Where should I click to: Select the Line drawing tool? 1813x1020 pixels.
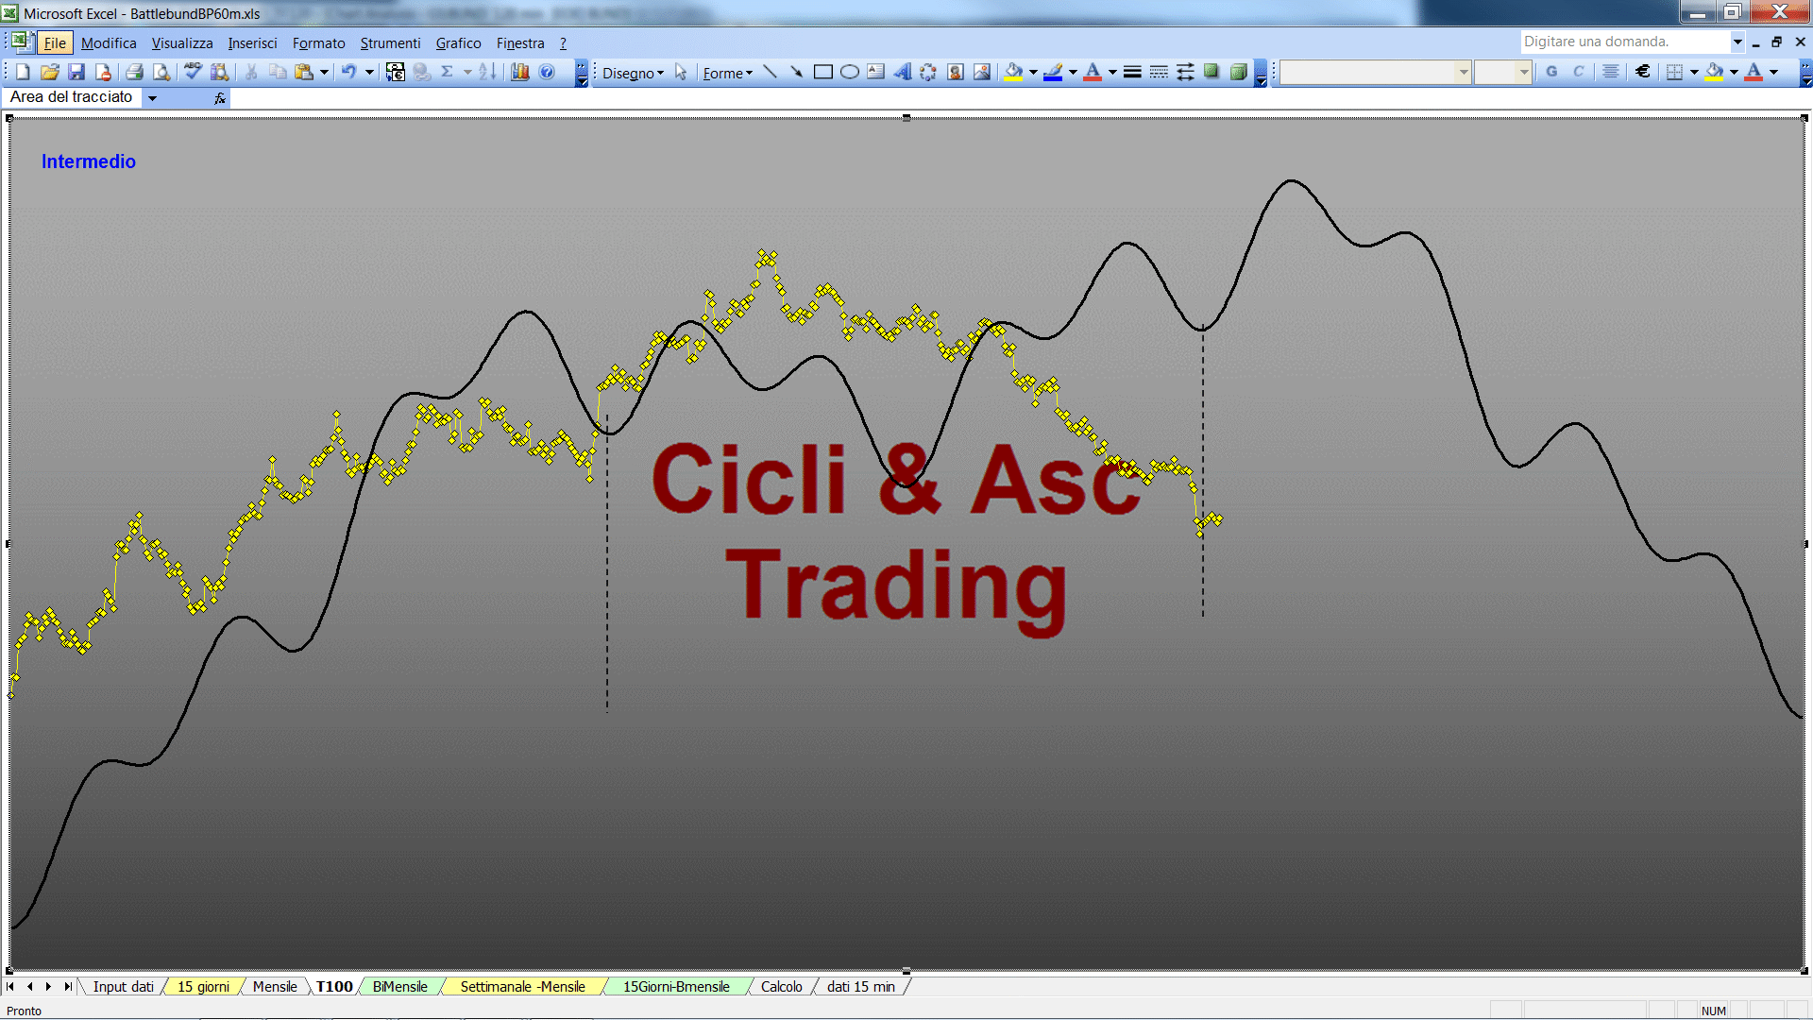pos(770,72)
